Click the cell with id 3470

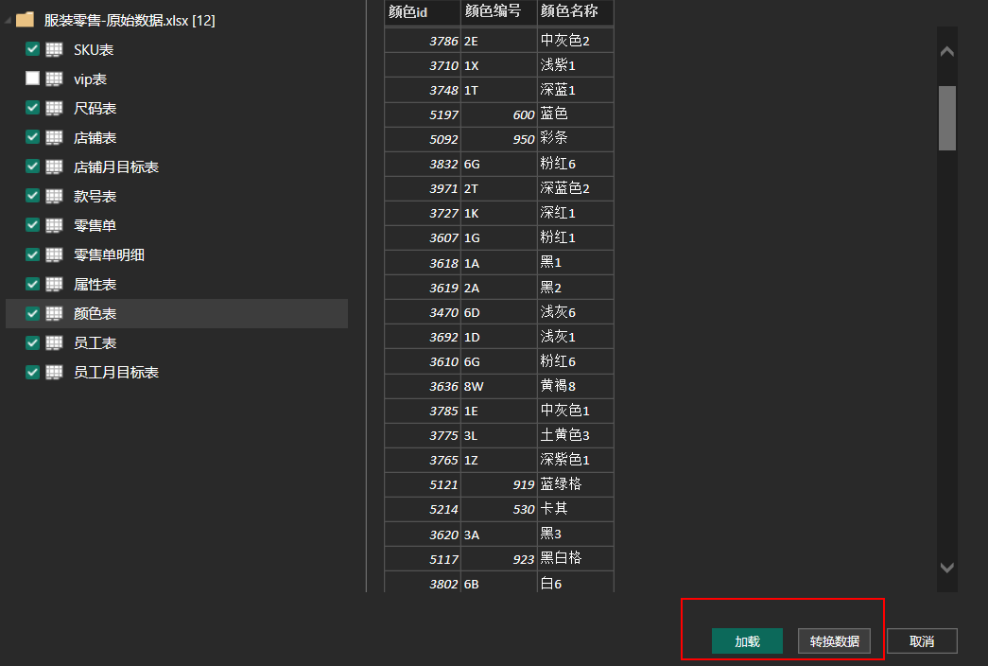point(423,312)
